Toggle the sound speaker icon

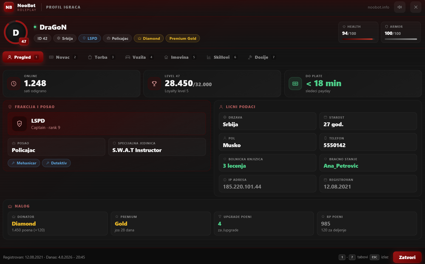click(399, 7)
